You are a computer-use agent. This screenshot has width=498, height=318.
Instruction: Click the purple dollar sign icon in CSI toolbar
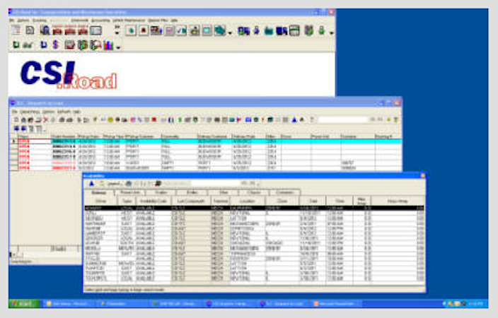(56, 45)
